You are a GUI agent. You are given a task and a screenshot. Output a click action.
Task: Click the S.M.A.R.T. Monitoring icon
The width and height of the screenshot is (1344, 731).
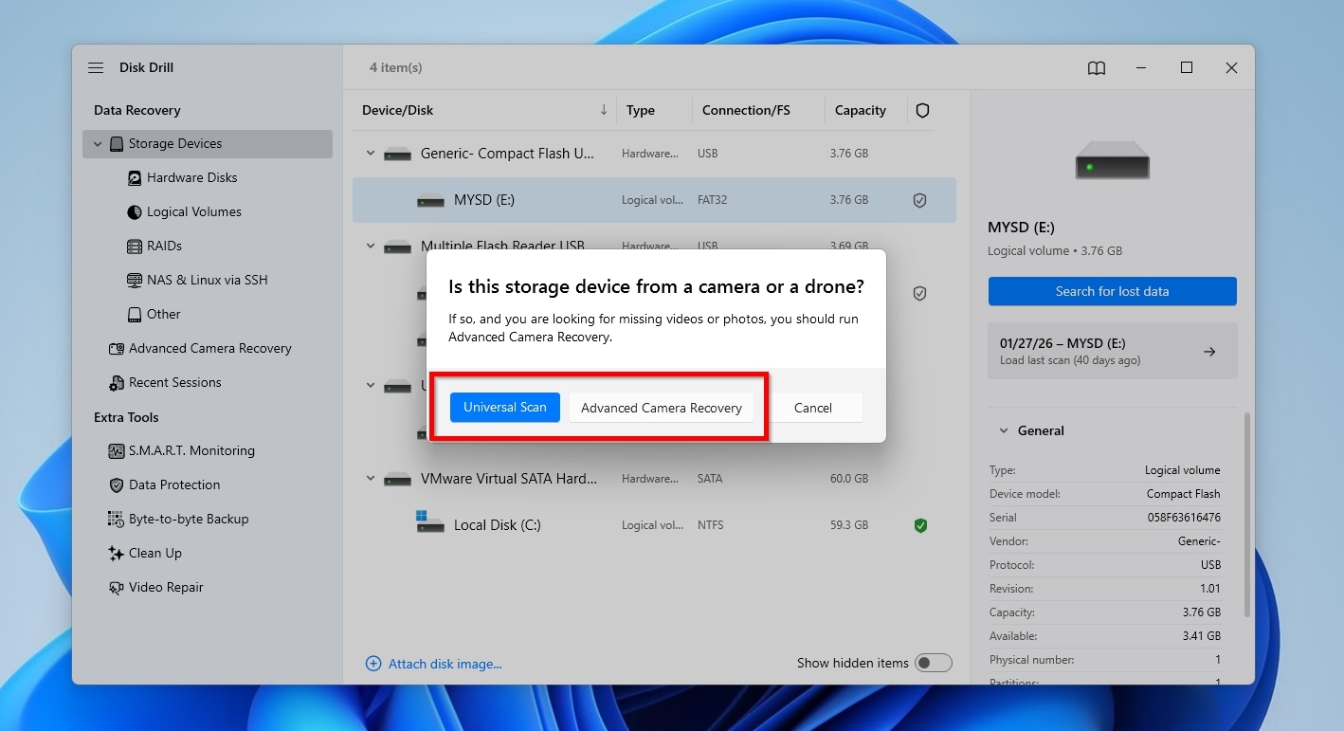click(117, 451)
